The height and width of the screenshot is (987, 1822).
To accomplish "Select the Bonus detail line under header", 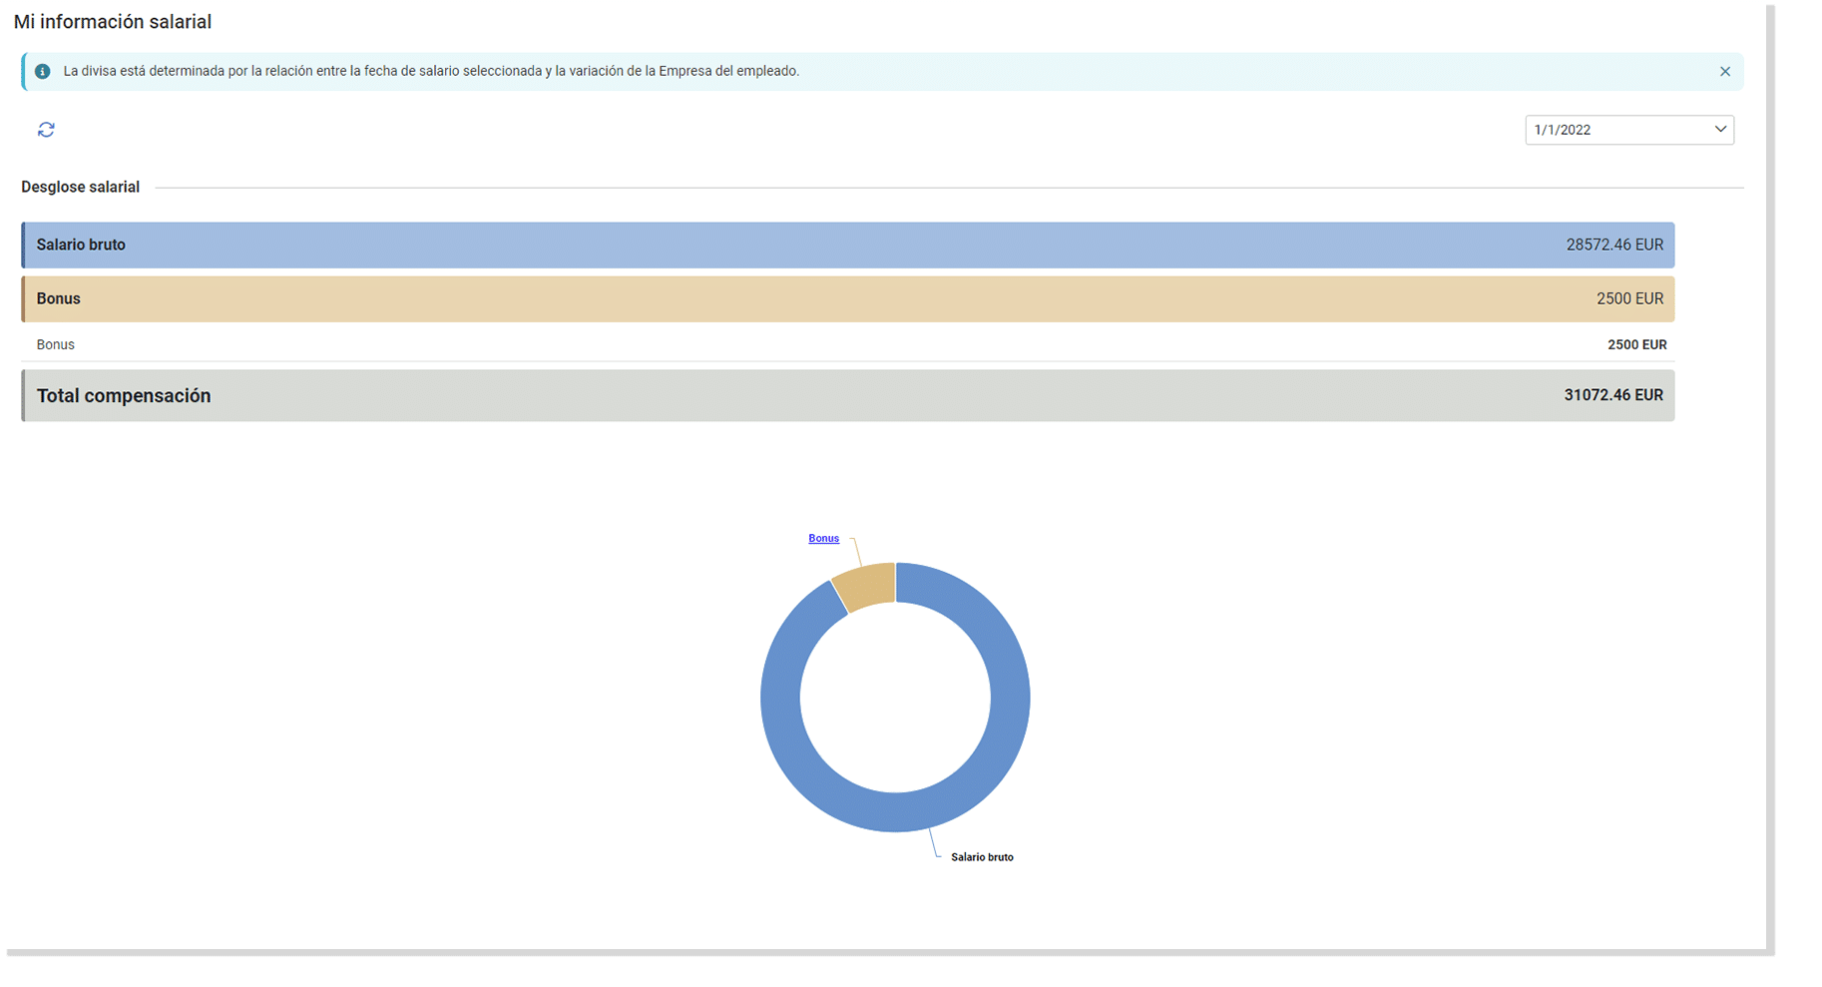I will [x=848, y=344].
